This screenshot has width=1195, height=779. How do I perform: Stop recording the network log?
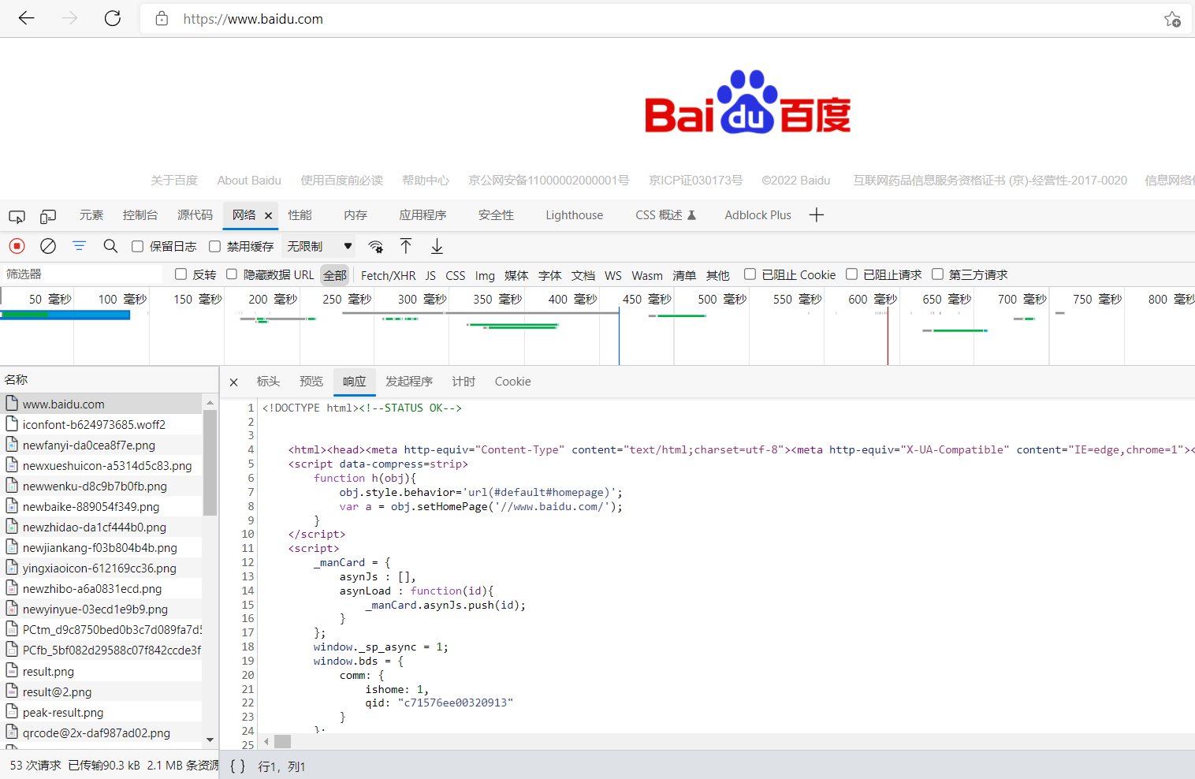(17, 246)
